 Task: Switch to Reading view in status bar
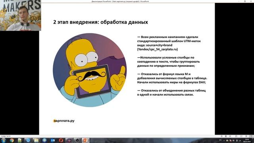coord(246,136)
